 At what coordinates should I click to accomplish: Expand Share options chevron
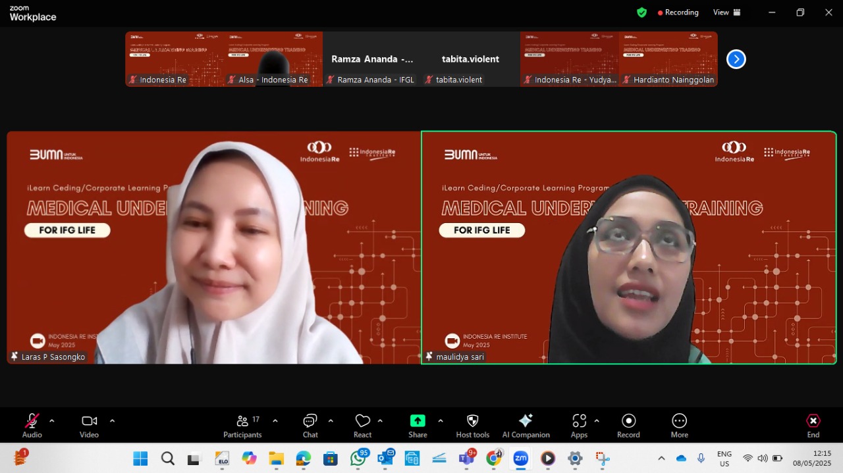pyautogui.click(x=441, y=421)
